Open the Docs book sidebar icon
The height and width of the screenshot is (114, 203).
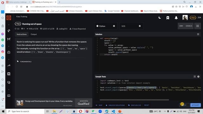coord(9,96)
